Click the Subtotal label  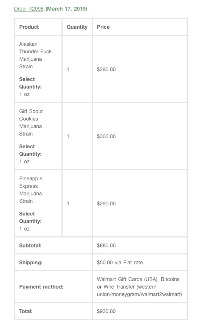click(31, 245)
